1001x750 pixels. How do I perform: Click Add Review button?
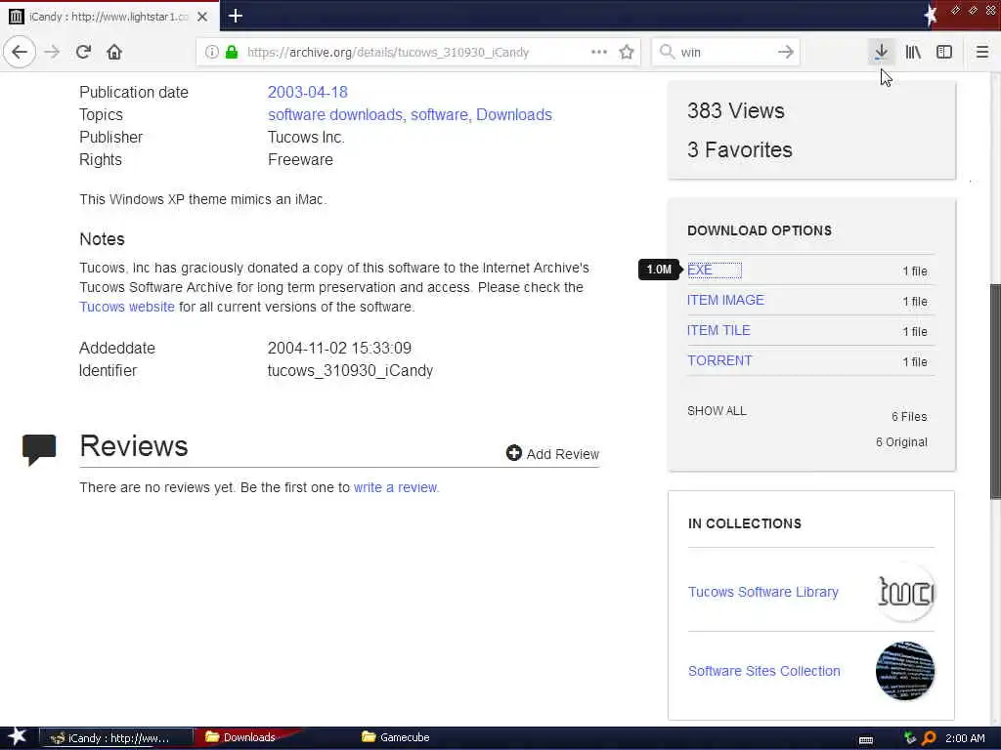(552, 453)
